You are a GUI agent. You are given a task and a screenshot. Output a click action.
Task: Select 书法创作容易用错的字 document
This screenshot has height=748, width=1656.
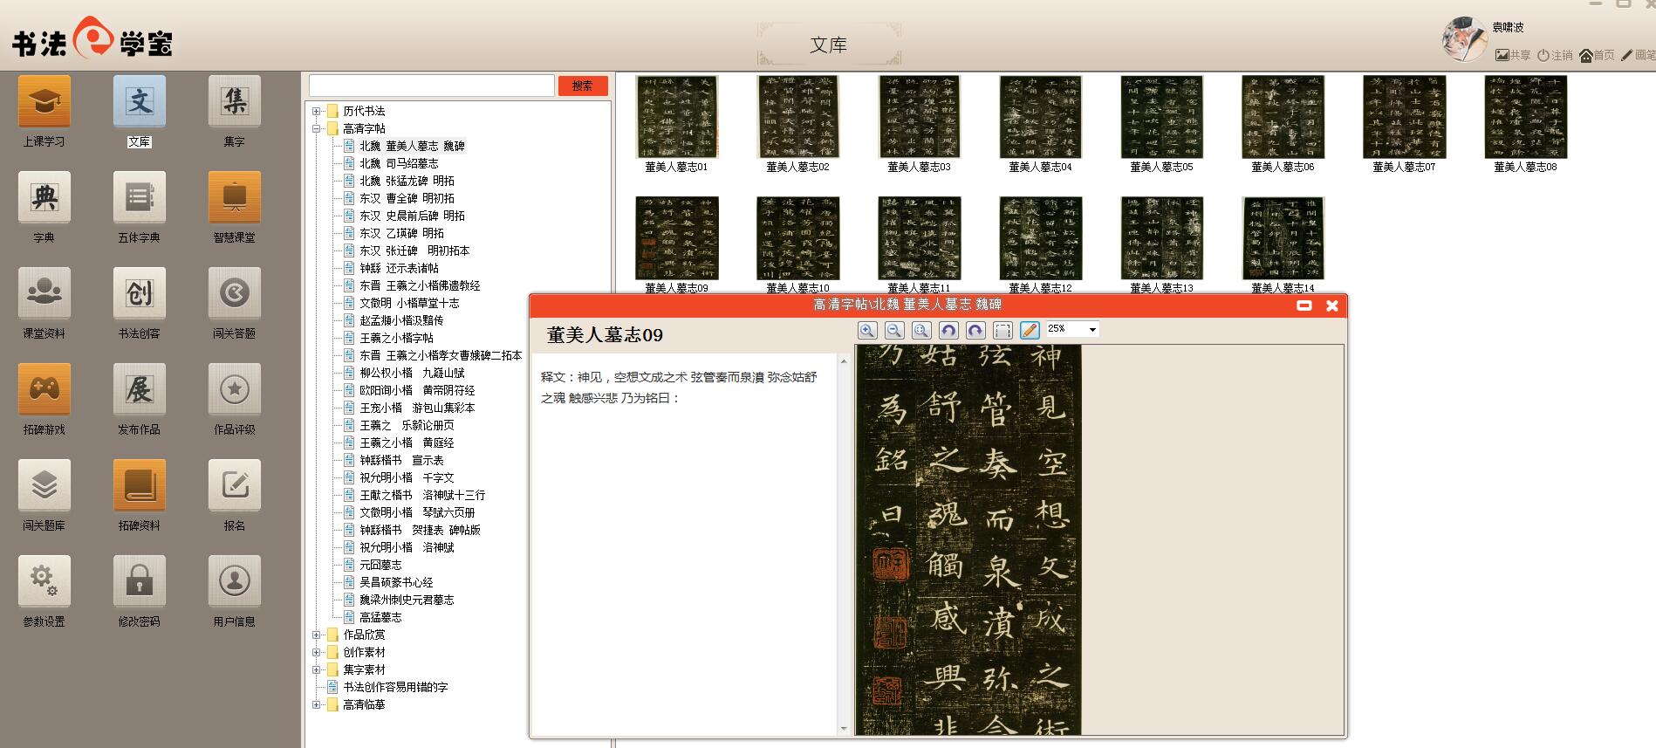click(395, 687)
